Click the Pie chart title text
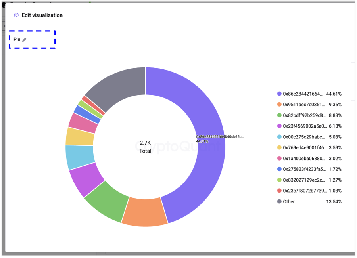Screen dimensions: 357x258 coord(17,40)
